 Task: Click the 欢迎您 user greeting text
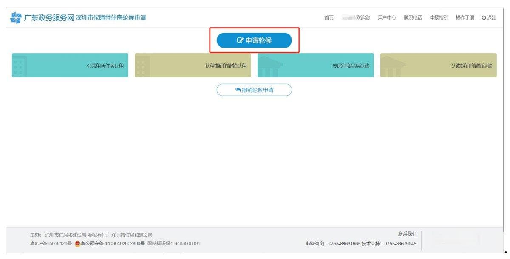(x=363, y=18)
